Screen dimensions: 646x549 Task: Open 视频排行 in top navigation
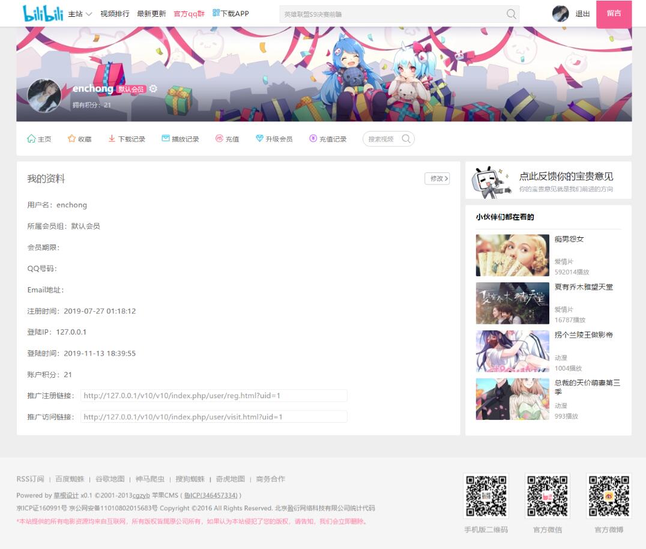tap(115, 14)
